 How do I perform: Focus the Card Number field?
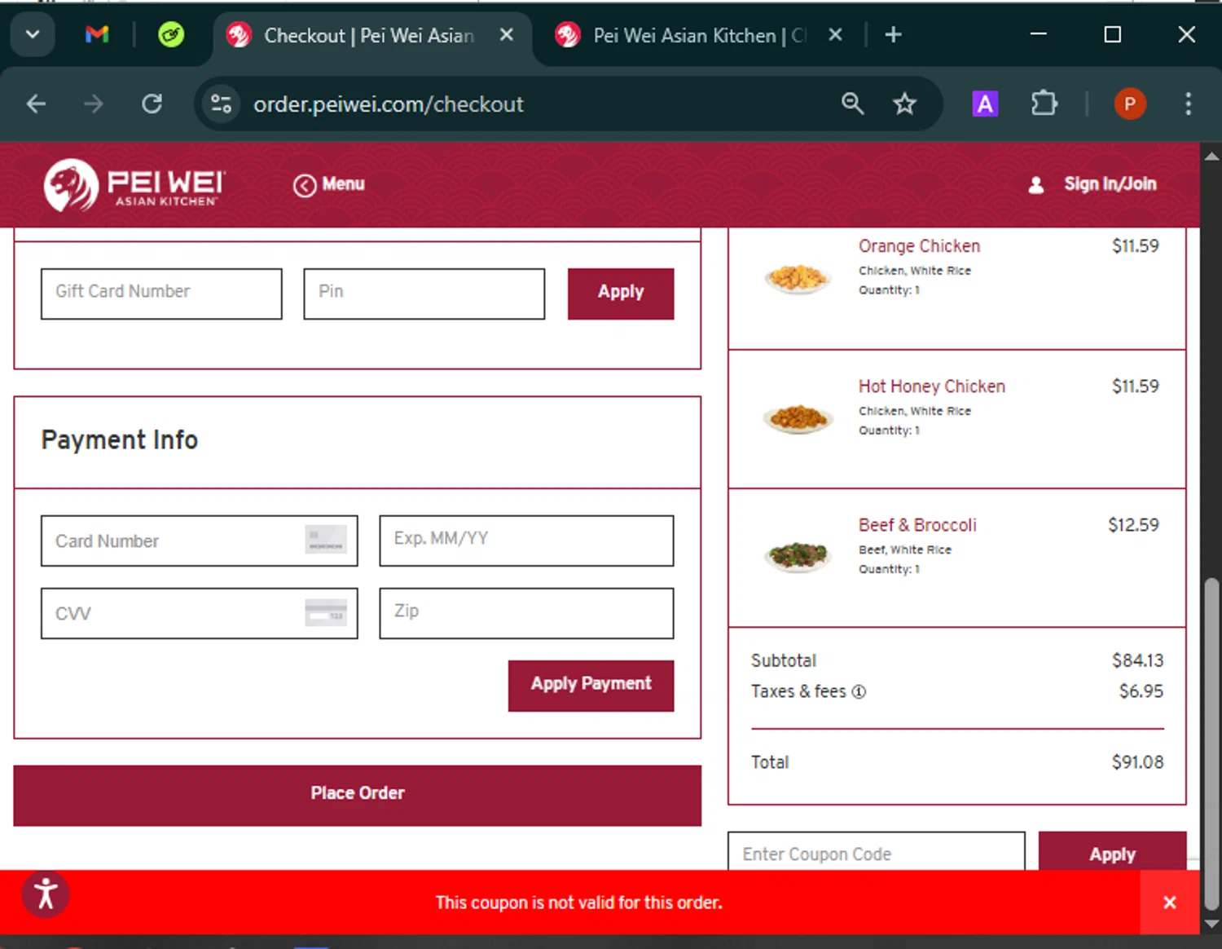(x=199, y=541)
